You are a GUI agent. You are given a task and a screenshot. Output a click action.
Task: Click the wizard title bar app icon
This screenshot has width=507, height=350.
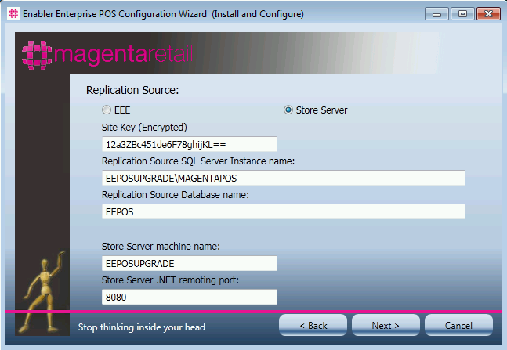tap(13, 13)
